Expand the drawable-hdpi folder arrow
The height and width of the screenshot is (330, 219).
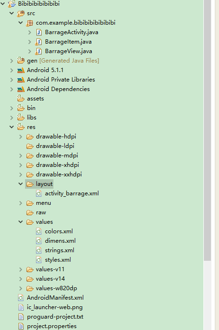pyautogui.click(x=21, y=137)
